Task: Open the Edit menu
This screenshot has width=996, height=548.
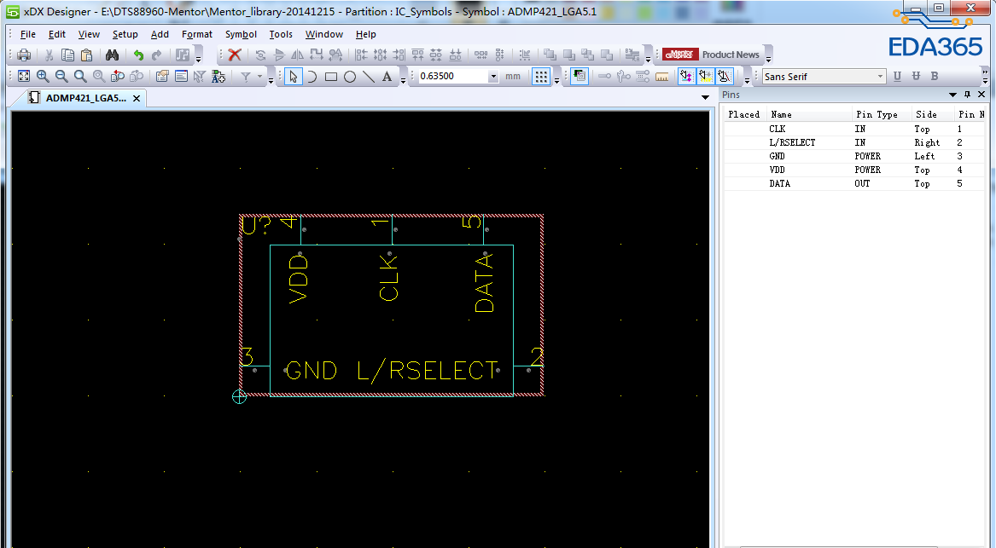Action: (x=57, y=34)
